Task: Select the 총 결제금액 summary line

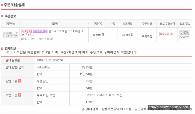Action: (x=137, y=109)
